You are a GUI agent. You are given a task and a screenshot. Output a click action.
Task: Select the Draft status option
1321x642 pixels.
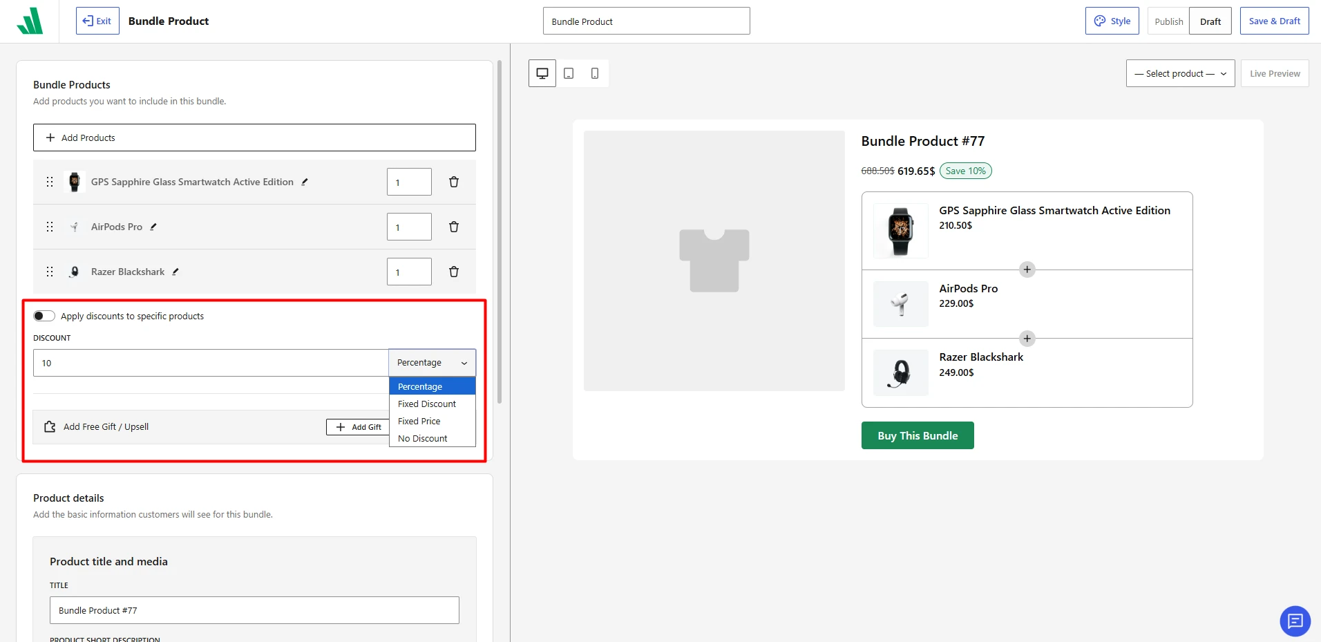pos(1210,21)
